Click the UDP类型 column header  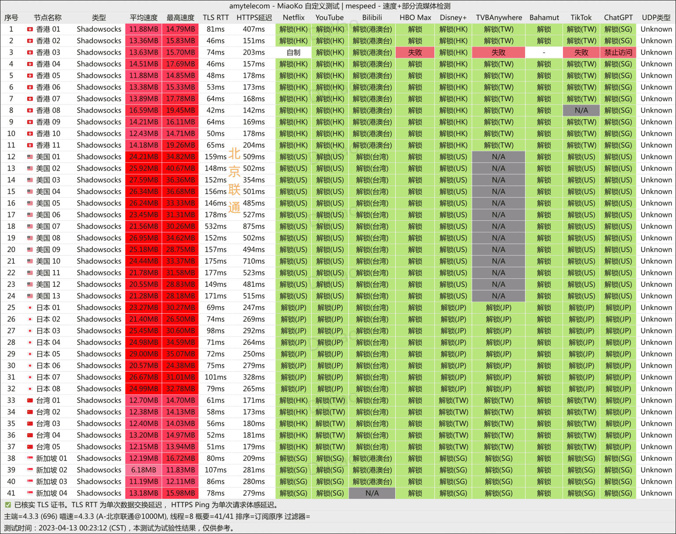tap(656, 18)
